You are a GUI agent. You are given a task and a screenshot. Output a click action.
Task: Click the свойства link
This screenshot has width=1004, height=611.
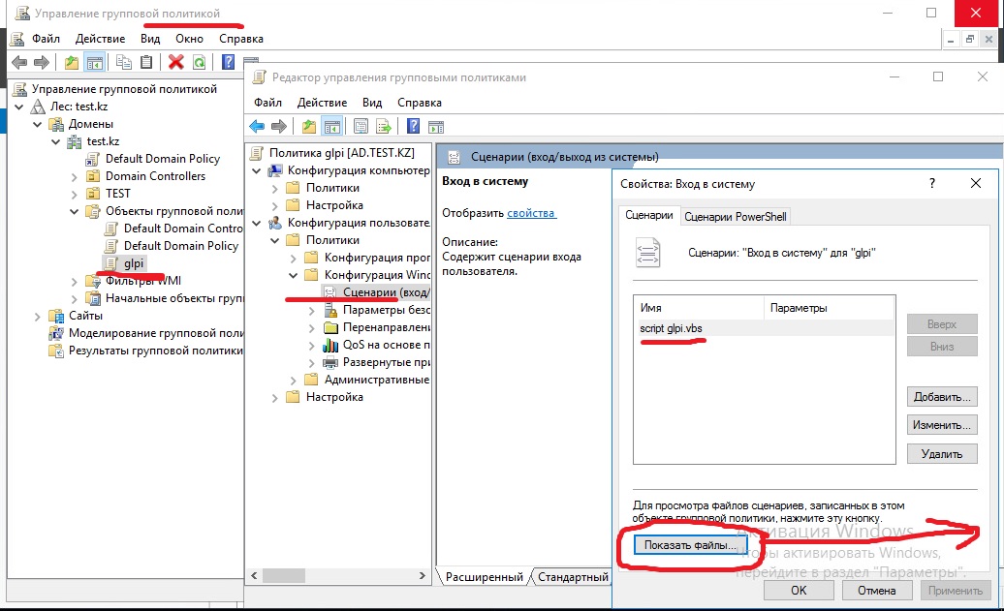(531, 212)
